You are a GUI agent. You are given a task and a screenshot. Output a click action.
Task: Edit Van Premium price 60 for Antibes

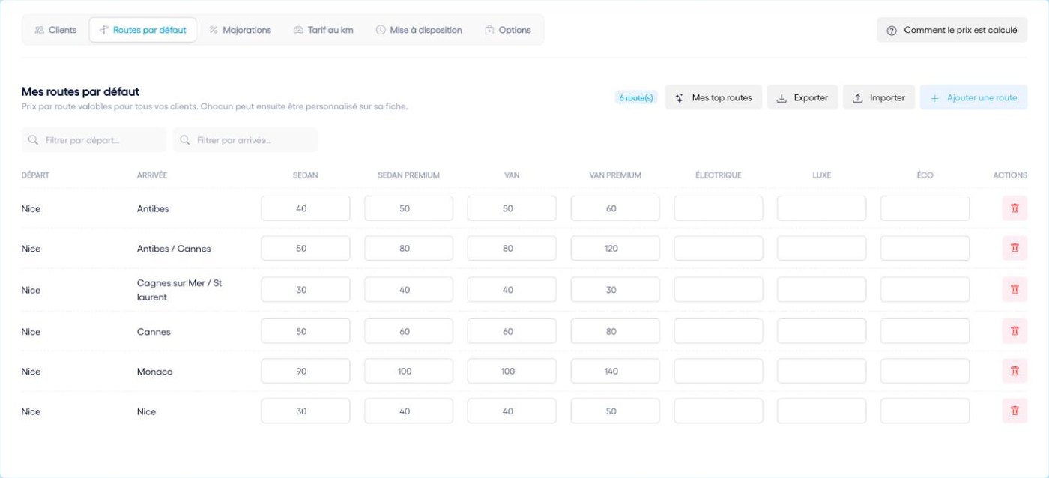tap(615, 208)
